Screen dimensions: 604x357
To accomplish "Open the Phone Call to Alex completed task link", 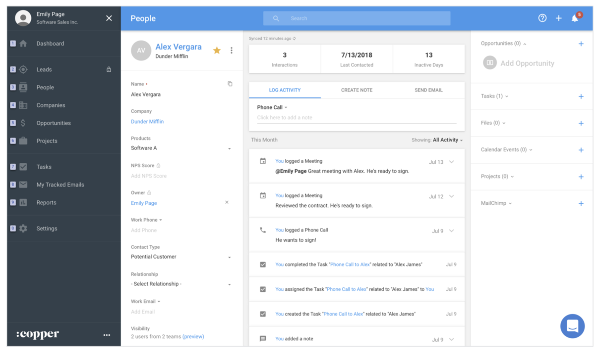I will (350, 265).
